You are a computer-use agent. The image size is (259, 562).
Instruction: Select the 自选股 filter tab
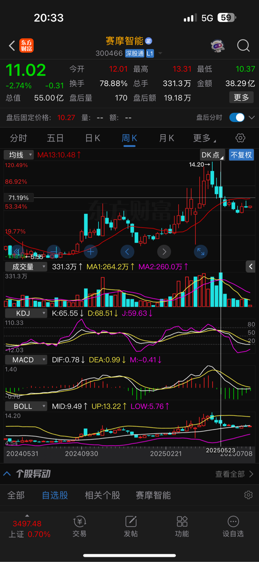click(55, 495)
